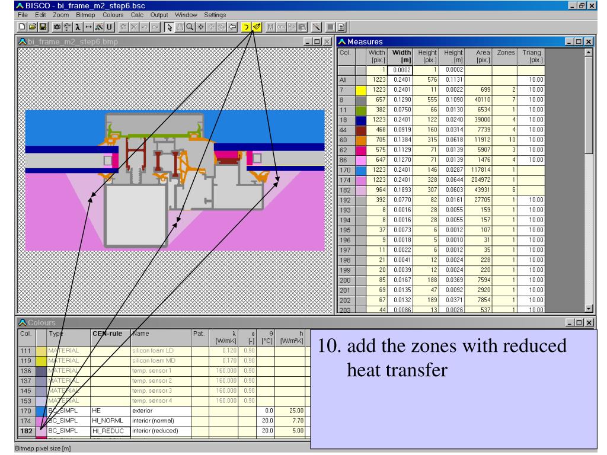Click the left-pointing white arrow icon

(232, 27)
